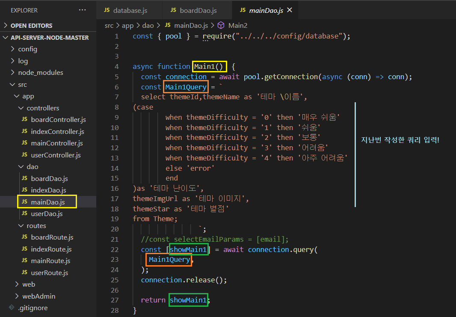This screenshot has height=317, width=456.
Task: Click the JS icon beside mainRoute.js
Action: 24,261
